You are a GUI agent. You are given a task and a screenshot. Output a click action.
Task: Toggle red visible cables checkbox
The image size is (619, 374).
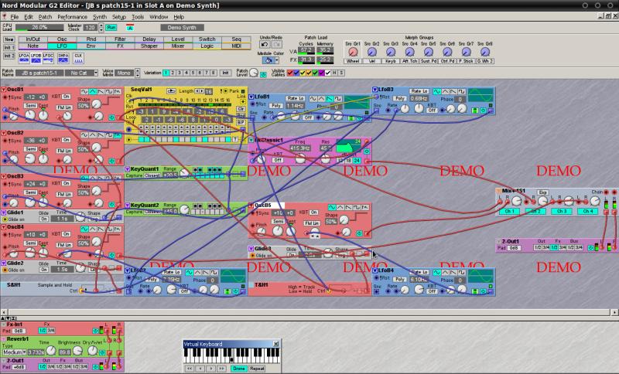pyautogui.click(x=290, y=73)
